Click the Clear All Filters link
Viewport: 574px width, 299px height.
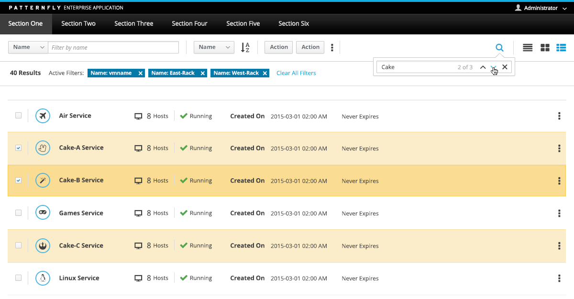point(296,73)
